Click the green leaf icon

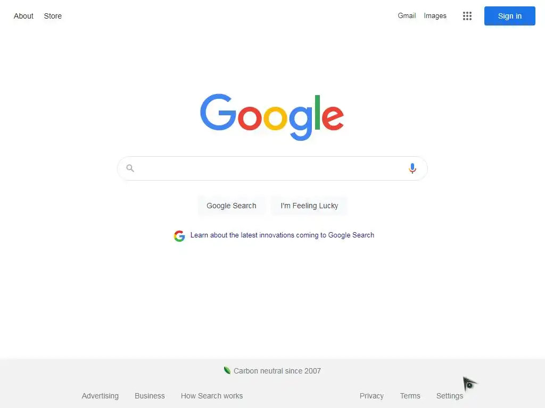pos(227,370)
